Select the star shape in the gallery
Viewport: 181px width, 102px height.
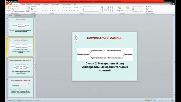(x=113, y=11)
